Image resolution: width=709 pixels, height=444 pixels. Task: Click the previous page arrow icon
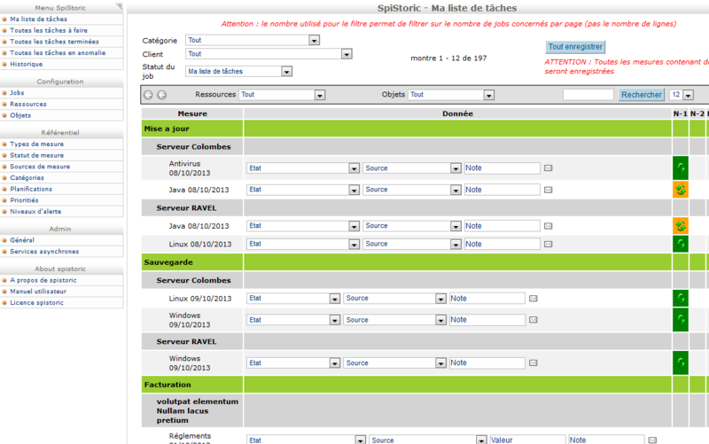(148, 95)
